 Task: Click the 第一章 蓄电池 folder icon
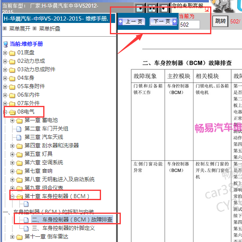19,121
